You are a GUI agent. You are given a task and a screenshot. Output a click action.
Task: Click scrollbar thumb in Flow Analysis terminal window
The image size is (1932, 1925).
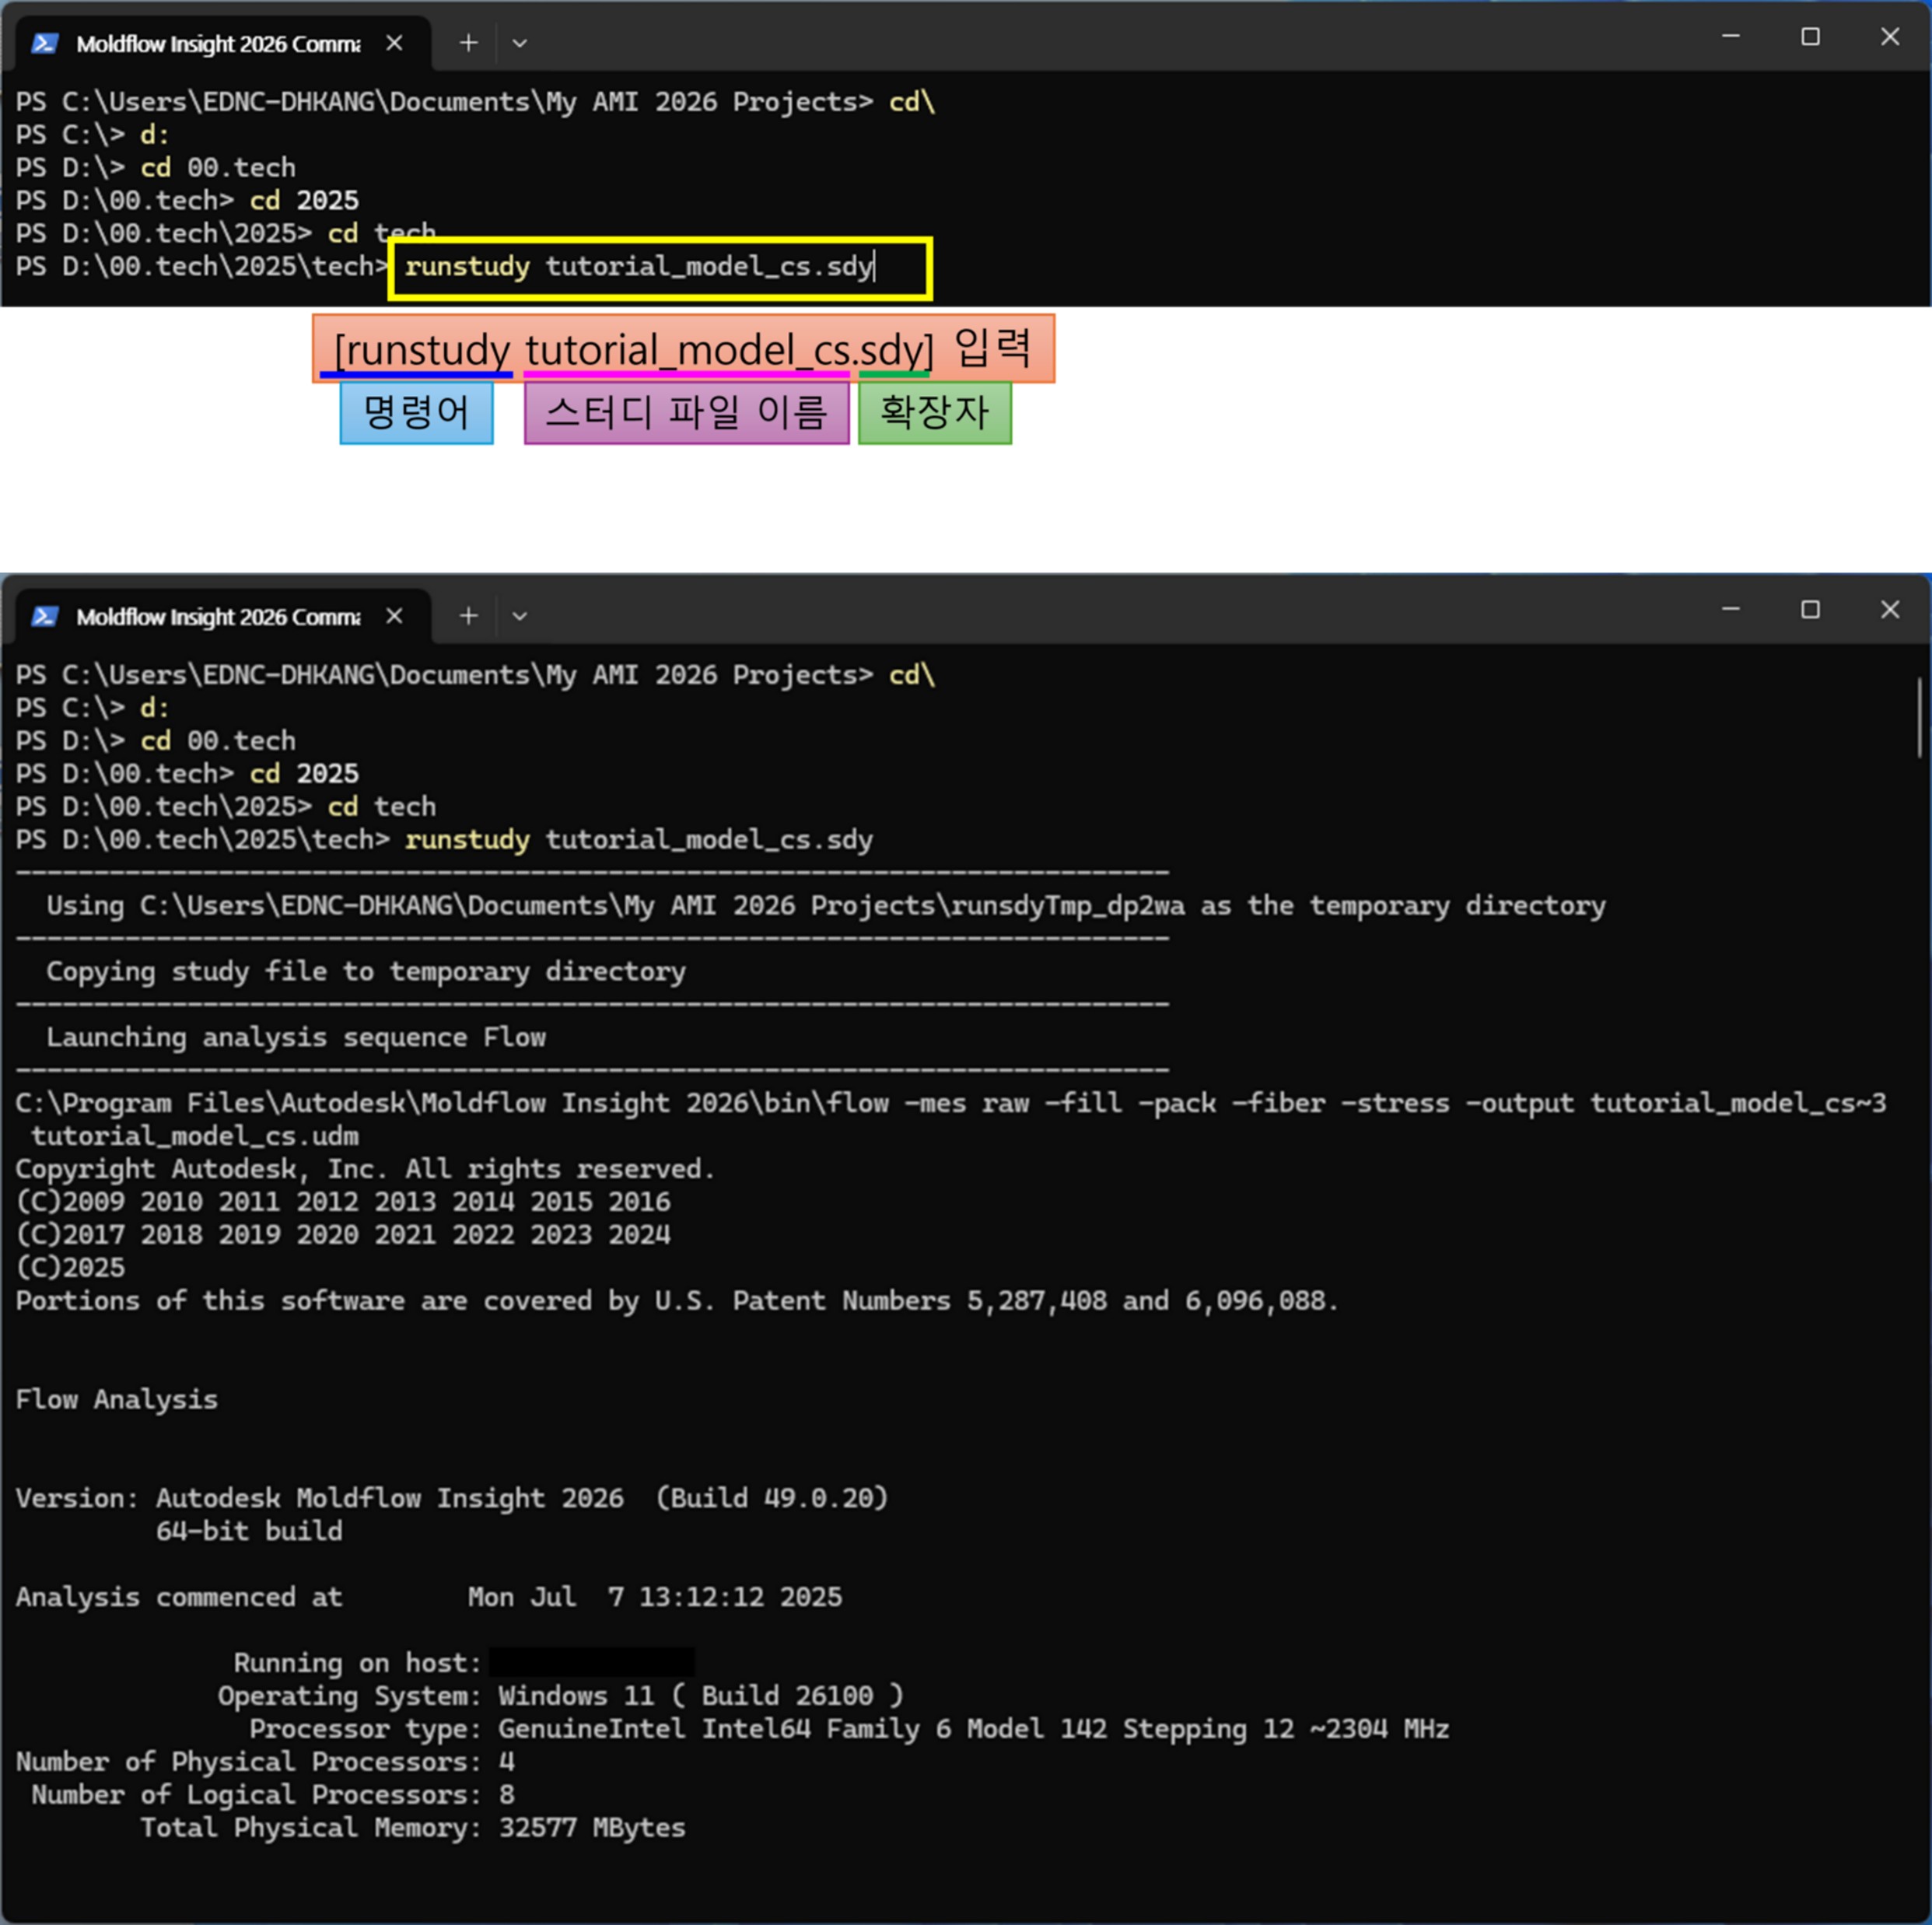(1919, 718)
